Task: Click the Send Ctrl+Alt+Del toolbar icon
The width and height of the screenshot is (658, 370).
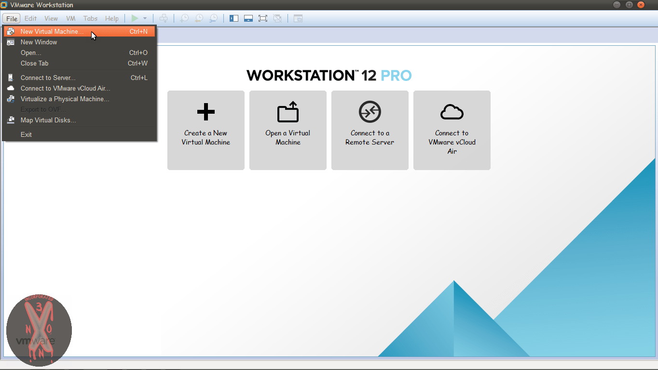Action: [164, 18]
